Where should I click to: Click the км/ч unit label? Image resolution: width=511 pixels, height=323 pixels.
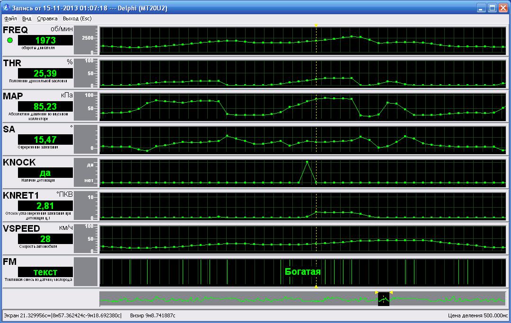(66, 228)
